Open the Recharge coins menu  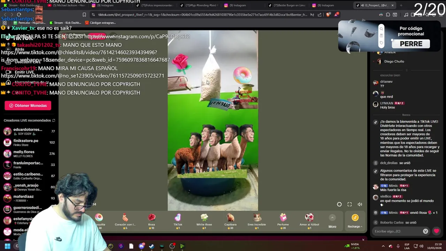click(355, 221)
